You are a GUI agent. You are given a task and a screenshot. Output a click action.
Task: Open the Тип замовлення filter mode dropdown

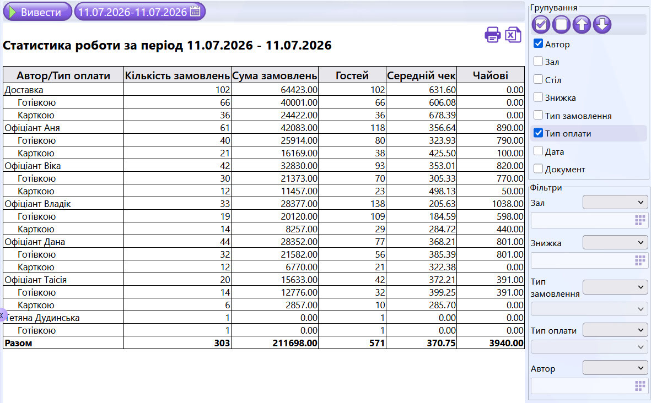(615, 287)
